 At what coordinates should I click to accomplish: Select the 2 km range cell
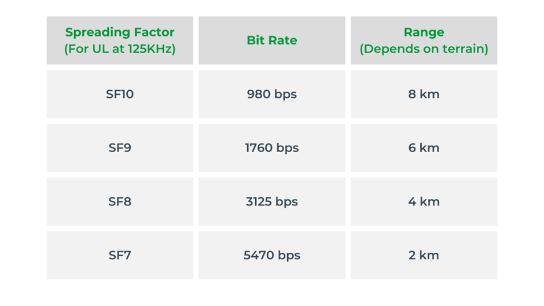(x=424, y=255)
